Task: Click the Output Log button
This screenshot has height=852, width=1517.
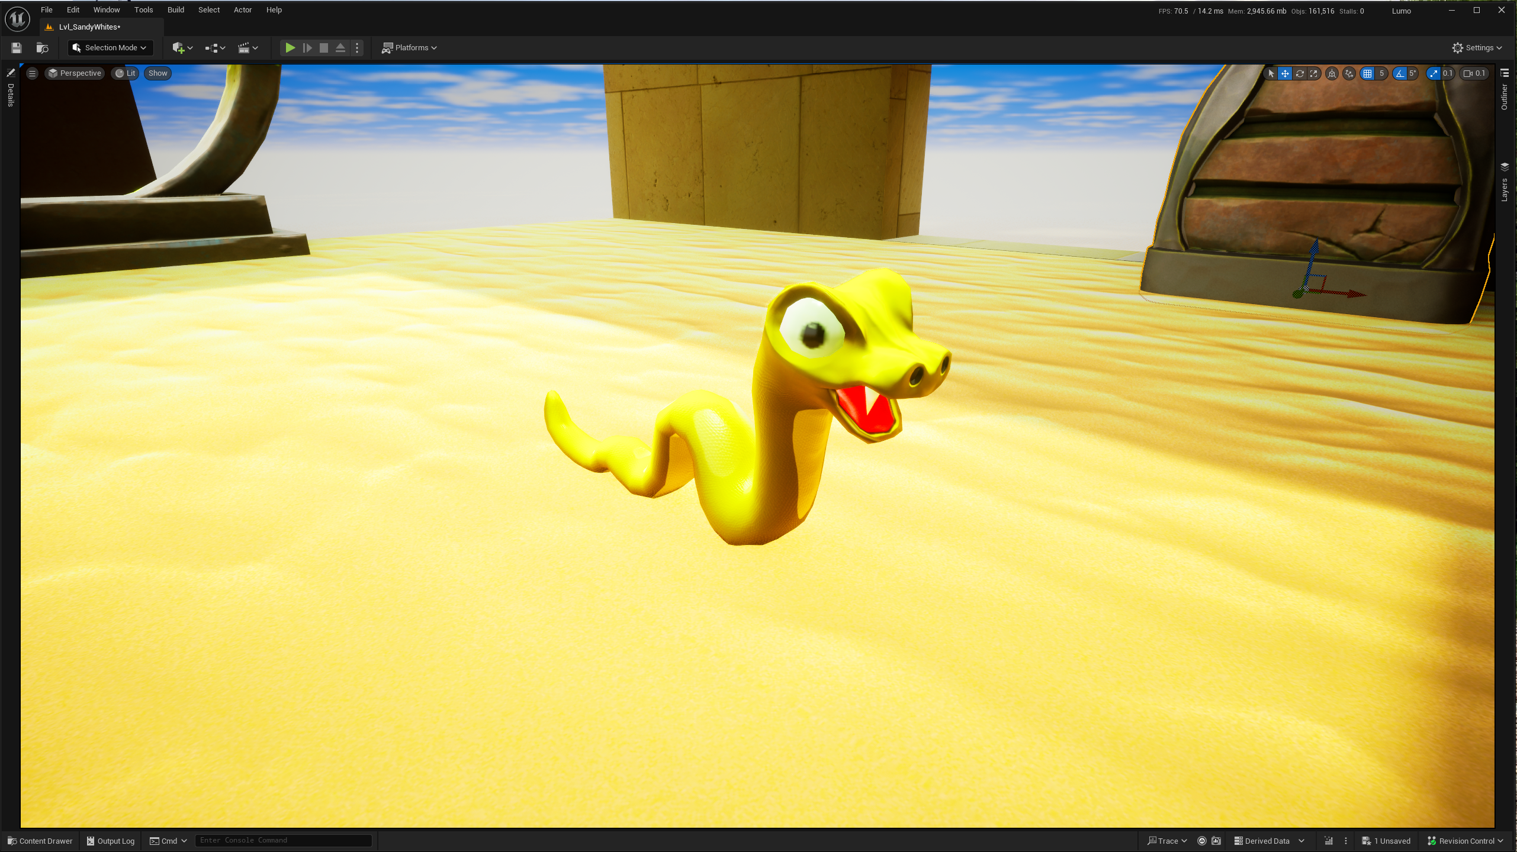Action: (x=111, y=841)
